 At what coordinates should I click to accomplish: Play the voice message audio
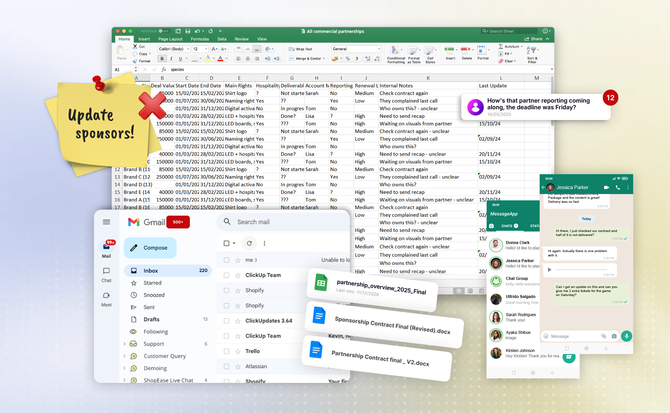[549, 270]
